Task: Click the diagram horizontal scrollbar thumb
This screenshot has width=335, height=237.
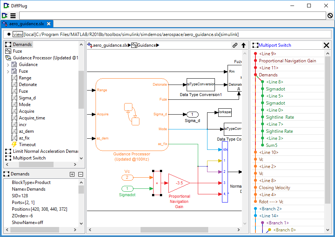Action: click(x=174, y=230)
